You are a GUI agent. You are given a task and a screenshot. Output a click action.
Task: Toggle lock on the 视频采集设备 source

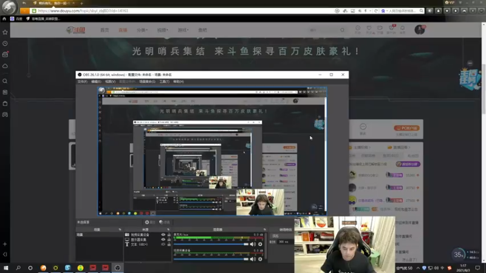pos(169,235)
